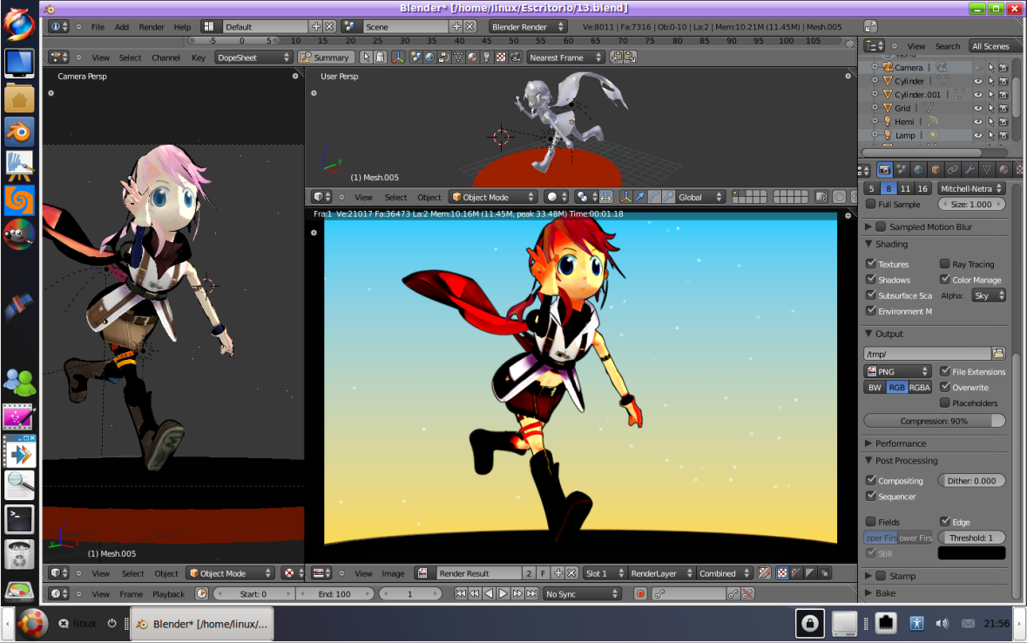Click the render layers tab icon
1027x643 pixels.
[902, 170]
